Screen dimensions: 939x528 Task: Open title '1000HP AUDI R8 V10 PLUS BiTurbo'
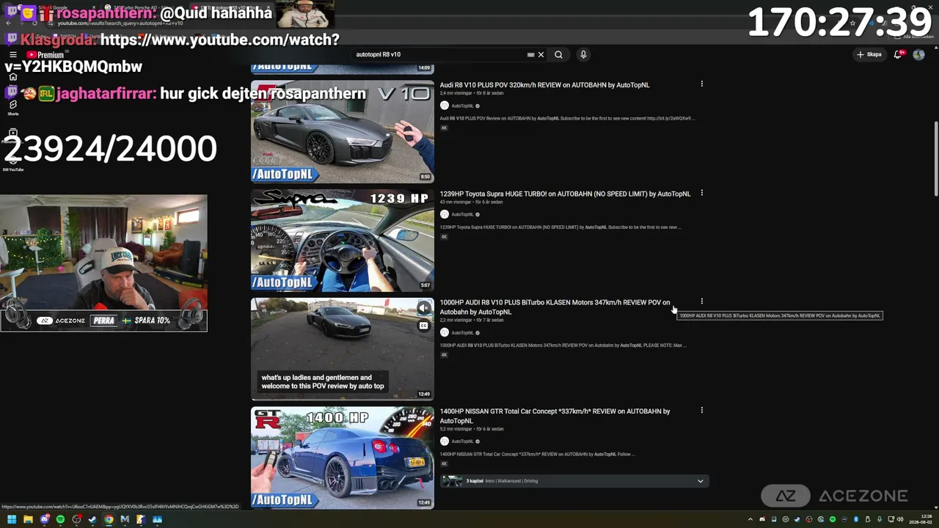(x=555, y=307)
